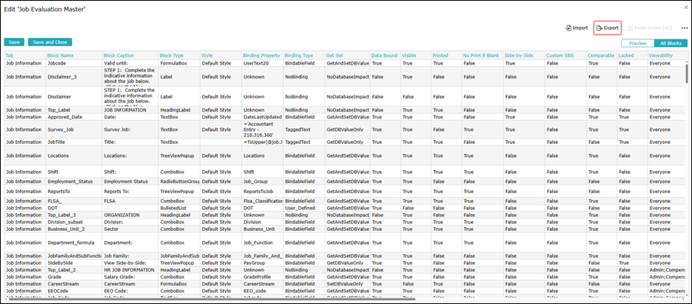Switch to Preview view
This screenshot has width=692, height=304.
[x=637, y=43]
